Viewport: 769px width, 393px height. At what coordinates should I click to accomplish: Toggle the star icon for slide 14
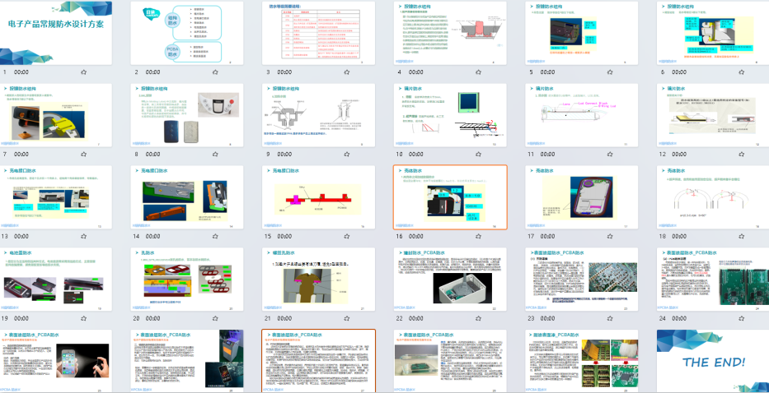click(x=215, y=237)
